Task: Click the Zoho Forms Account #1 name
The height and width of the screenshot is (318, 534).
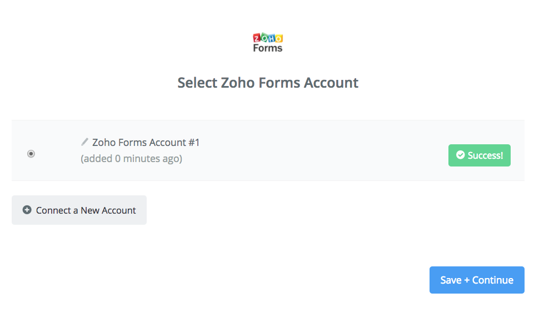Action: (146, 142)
